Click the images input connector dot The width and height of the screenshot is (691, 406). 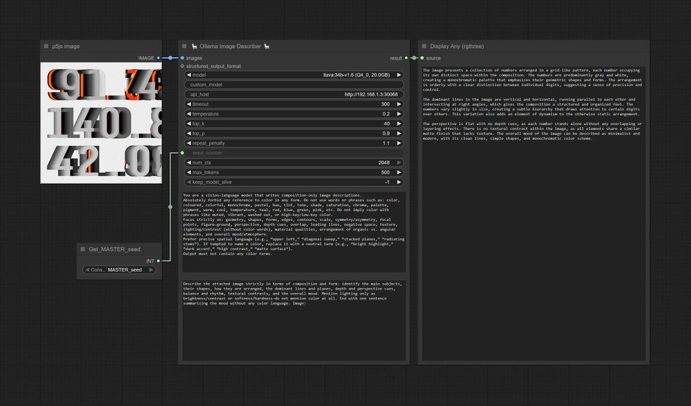click(182, 58)
